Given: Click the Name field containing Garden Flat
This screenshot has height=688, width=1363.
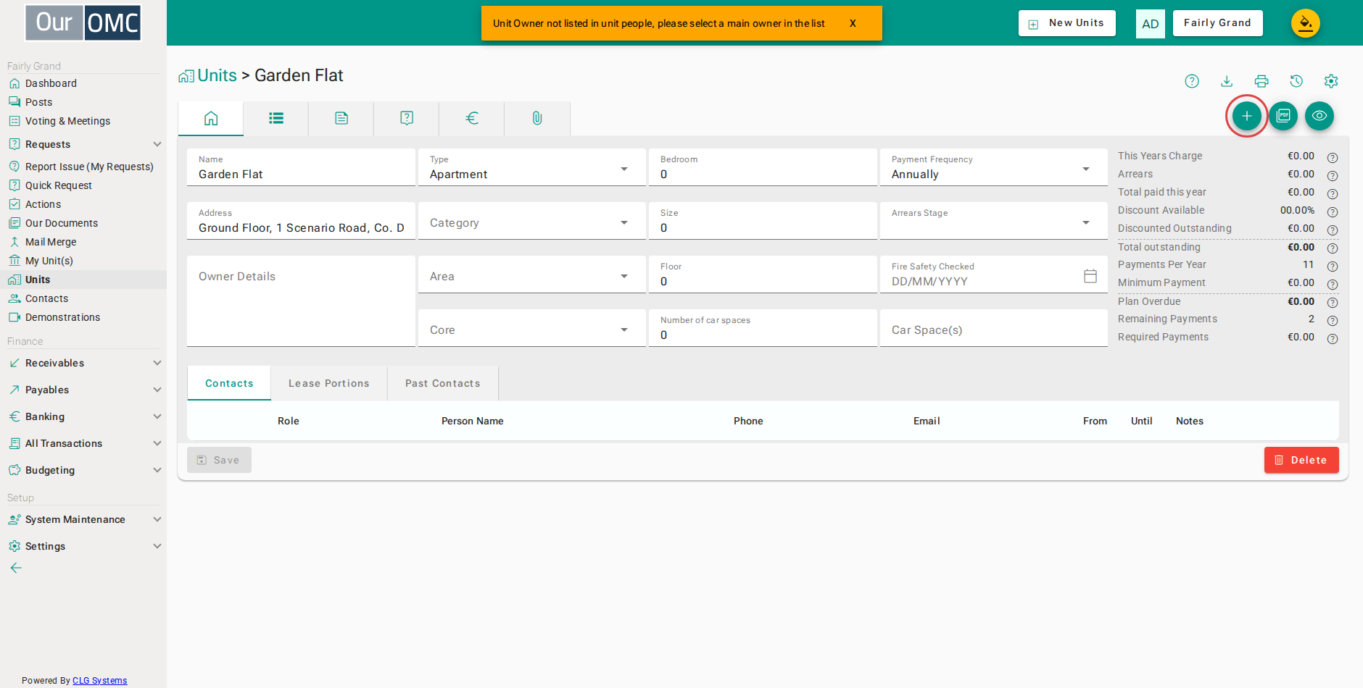Looking at the screenshot, I should [301, 167].
